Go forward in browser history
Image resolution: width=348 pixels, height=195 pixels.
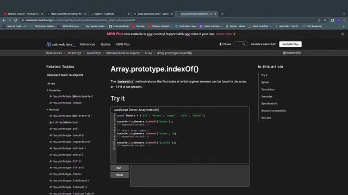pos(10,20)
